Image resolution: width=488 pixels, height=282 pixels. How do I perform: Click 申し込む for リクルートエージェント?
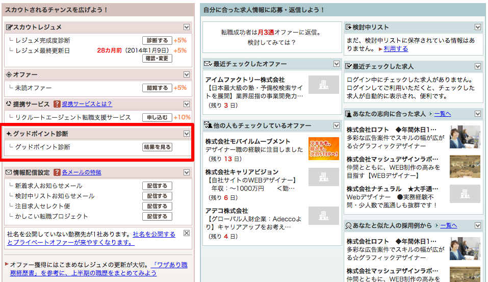point(157,117)
